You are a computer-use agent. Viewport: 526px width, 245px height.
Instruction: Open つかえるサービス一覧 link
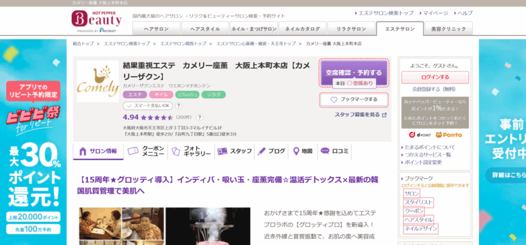pyautogui.click(x=428, y=155)
